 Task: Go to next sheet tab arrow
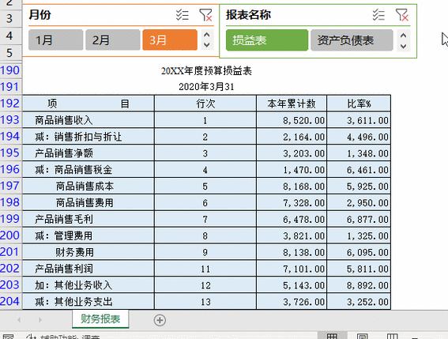click(40, 320)
